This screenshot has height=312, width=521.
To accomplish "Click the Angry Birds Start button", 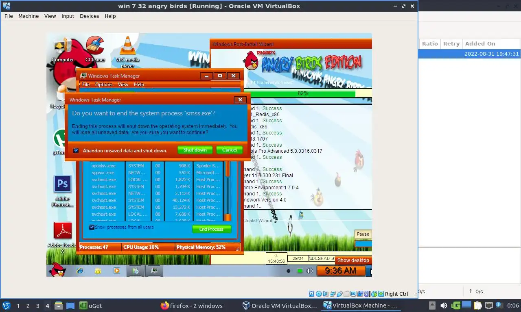I will point(57,270).
